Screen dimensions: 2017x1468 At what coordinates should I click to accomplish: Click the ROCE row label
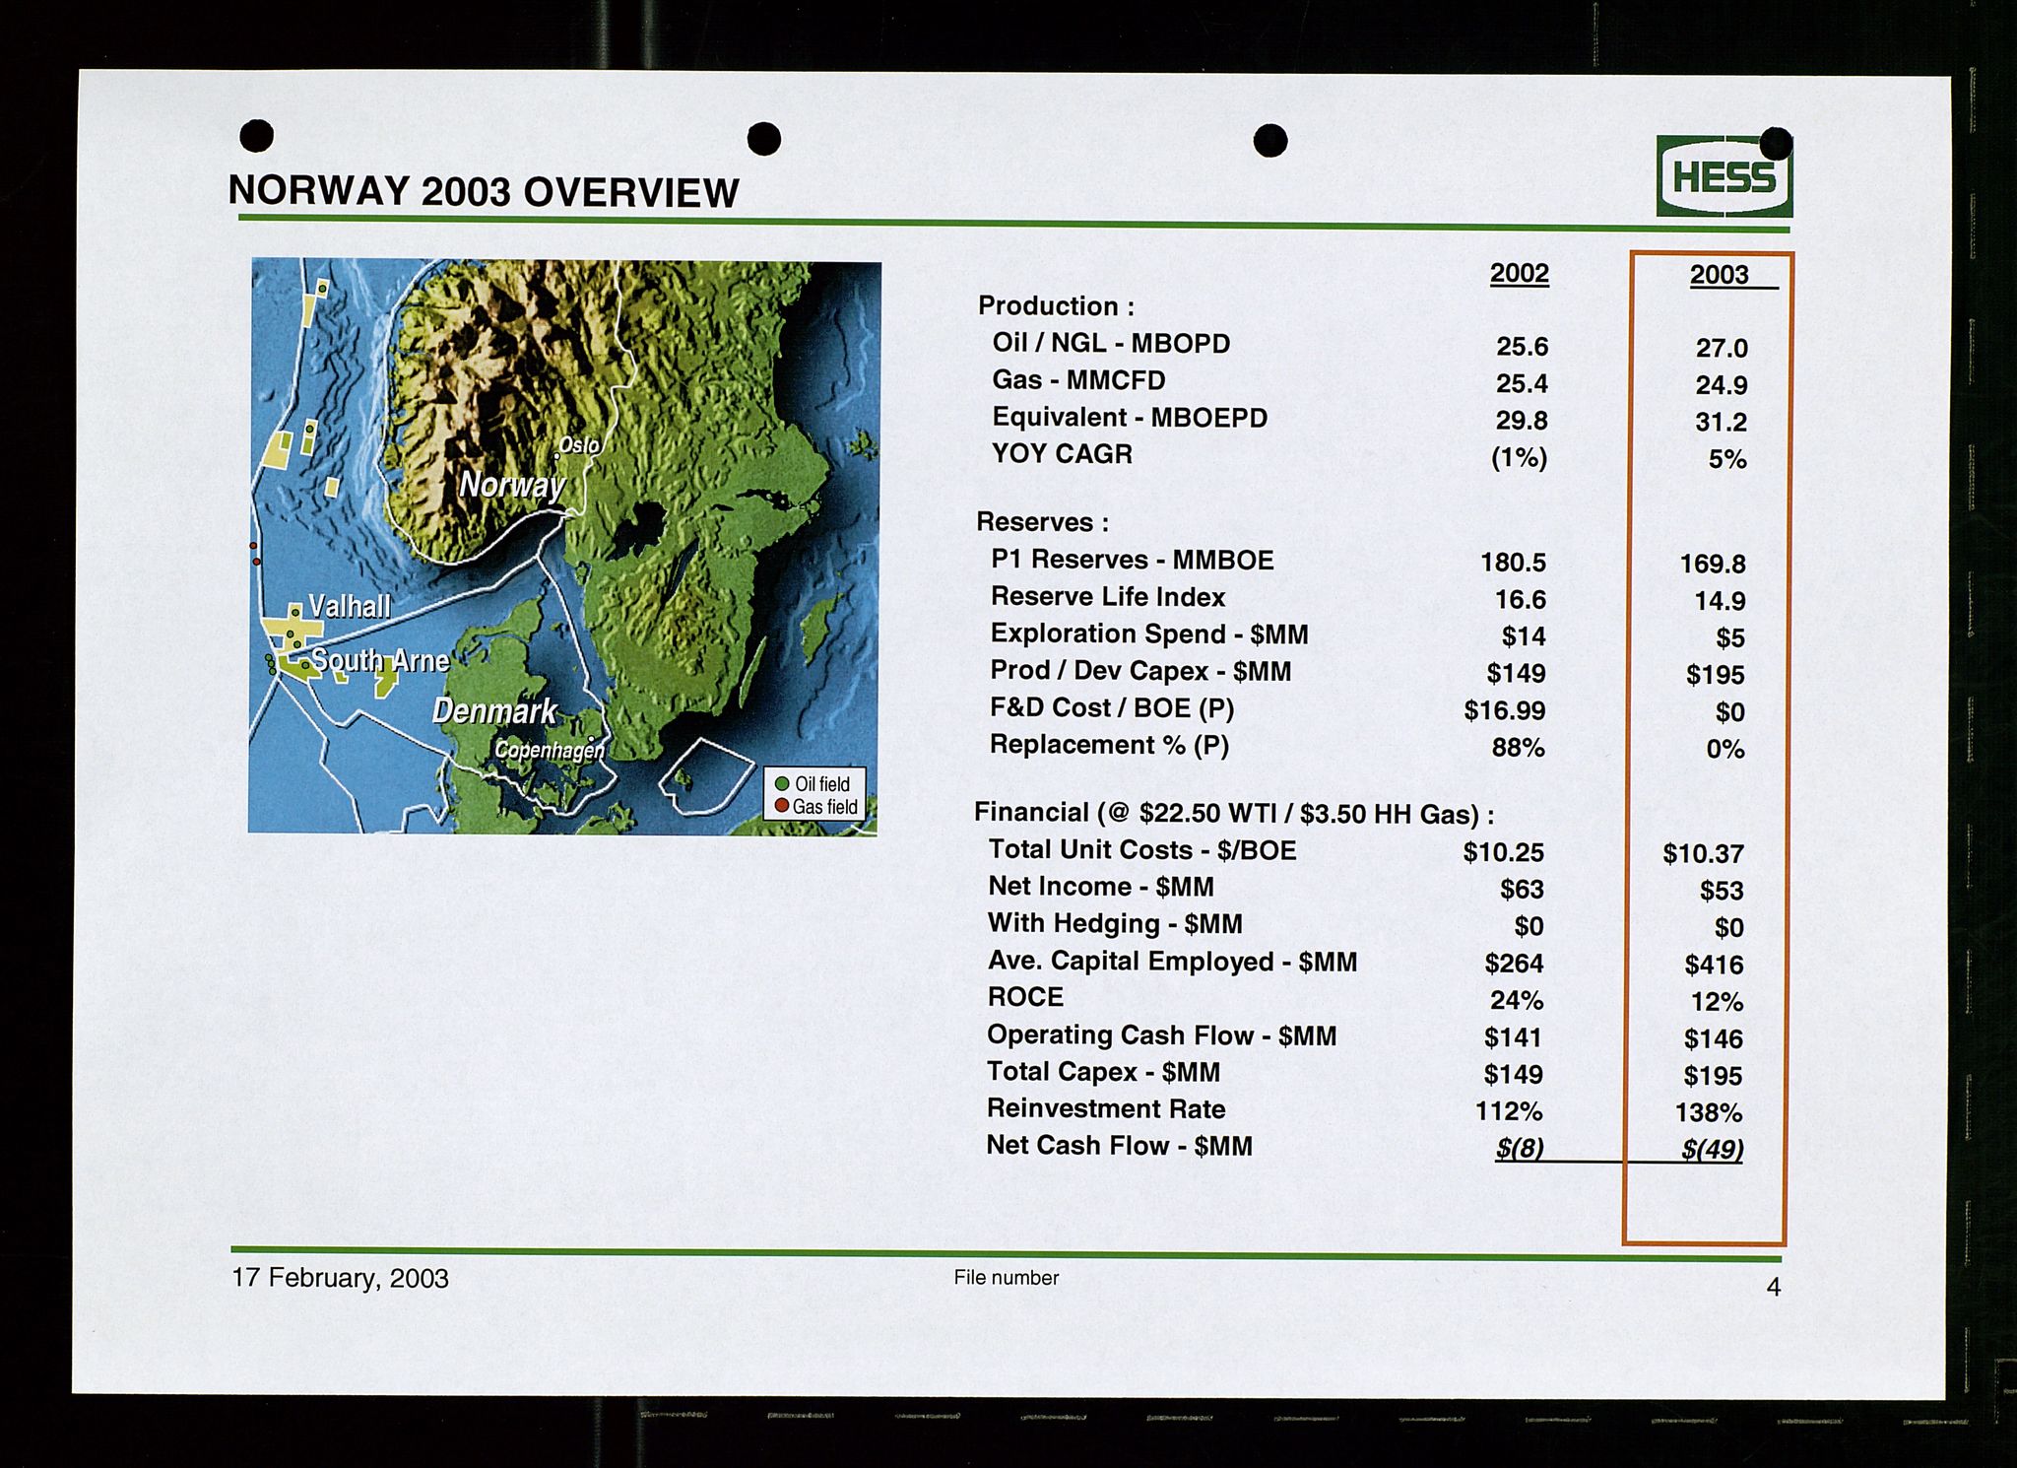tap(1025, 997)
